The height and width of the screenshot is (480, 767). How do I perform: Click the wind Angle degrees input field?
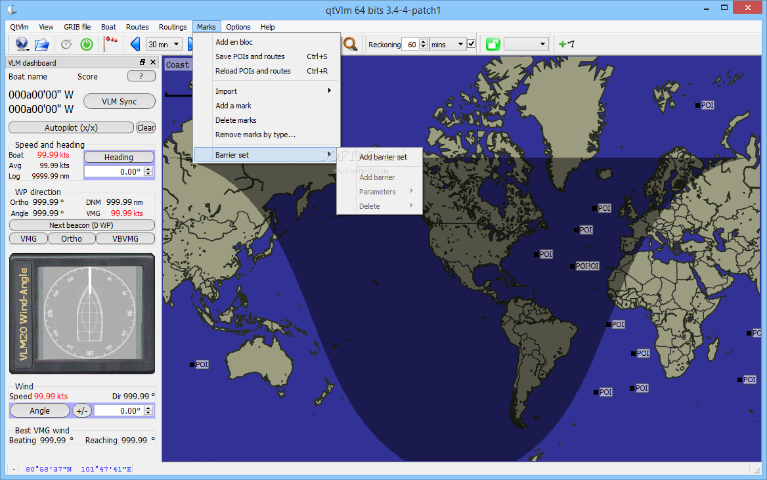[120, 410]
